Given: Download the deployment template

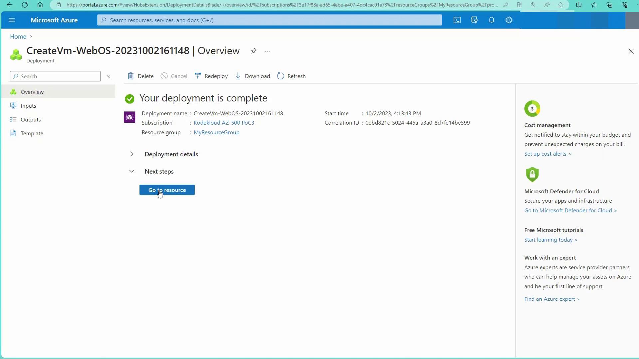Looking at the screenshot, I should [252, 76].
